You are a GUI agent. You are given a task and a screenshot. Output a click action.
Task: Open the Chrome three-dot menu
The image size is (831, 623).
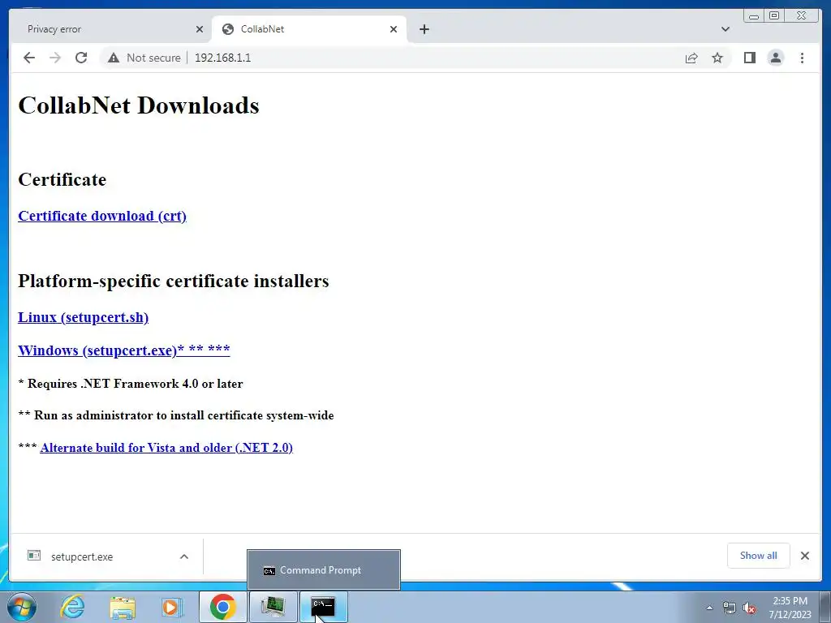click(x=802, y=58)
